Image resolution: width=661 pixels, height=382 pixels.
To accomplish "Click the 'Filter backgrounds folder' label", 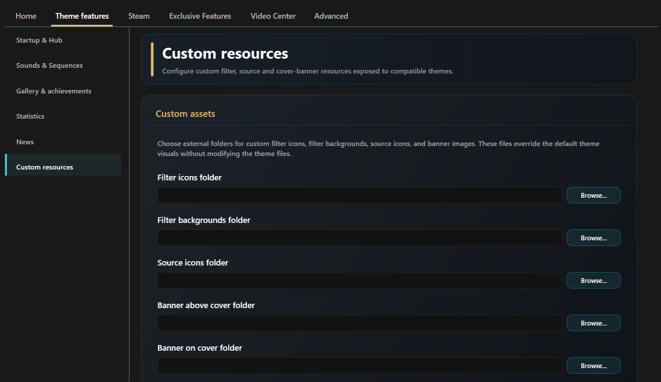I will 204,220.
